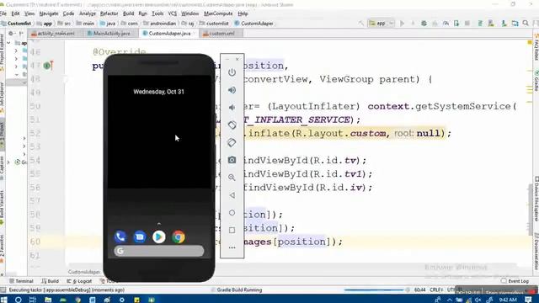The height and width of the screenshot is (303, 539).
Task: Click the Search Everywhere magnifier in the toolbar
Action: (x=526, y=24)
